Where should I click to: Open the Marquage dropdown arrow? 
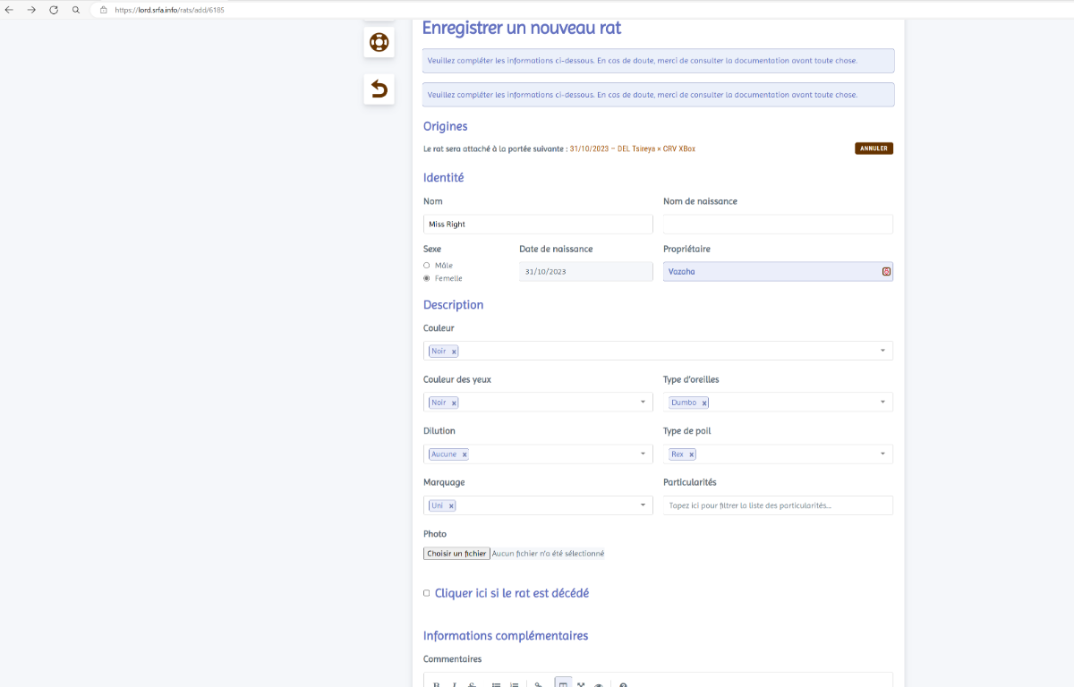(643, 505)
